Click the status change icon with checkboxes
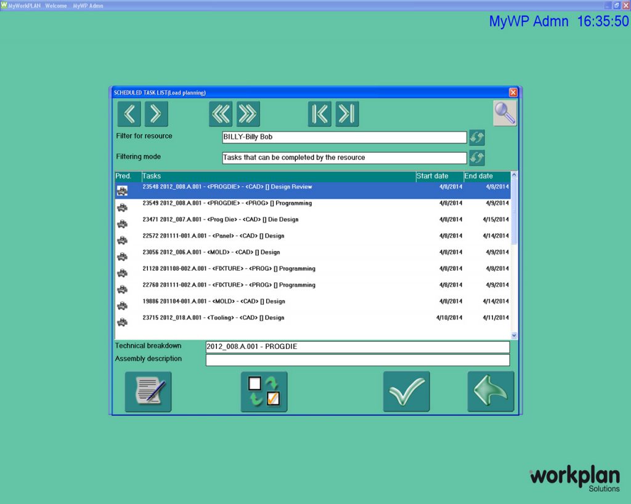Image resolution: width=631 pixels, height=504 pixels. pos(264,391)
